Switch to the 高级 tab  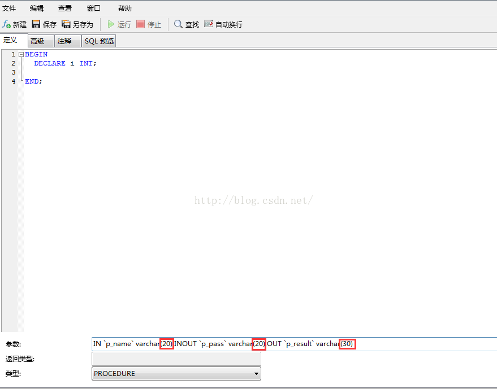(41, 41)
